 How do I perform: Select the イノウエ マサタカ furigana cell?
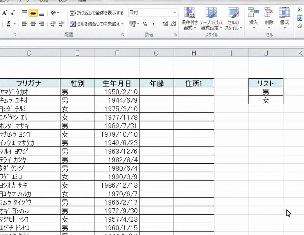click(30, 143)
